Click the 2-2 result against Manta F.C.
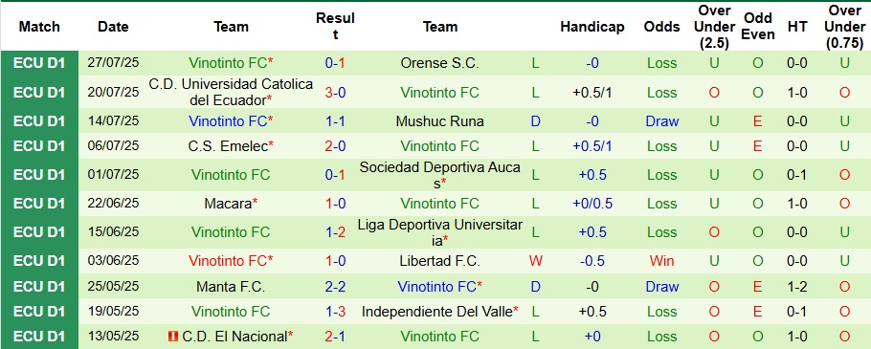 tap(335, 287)
